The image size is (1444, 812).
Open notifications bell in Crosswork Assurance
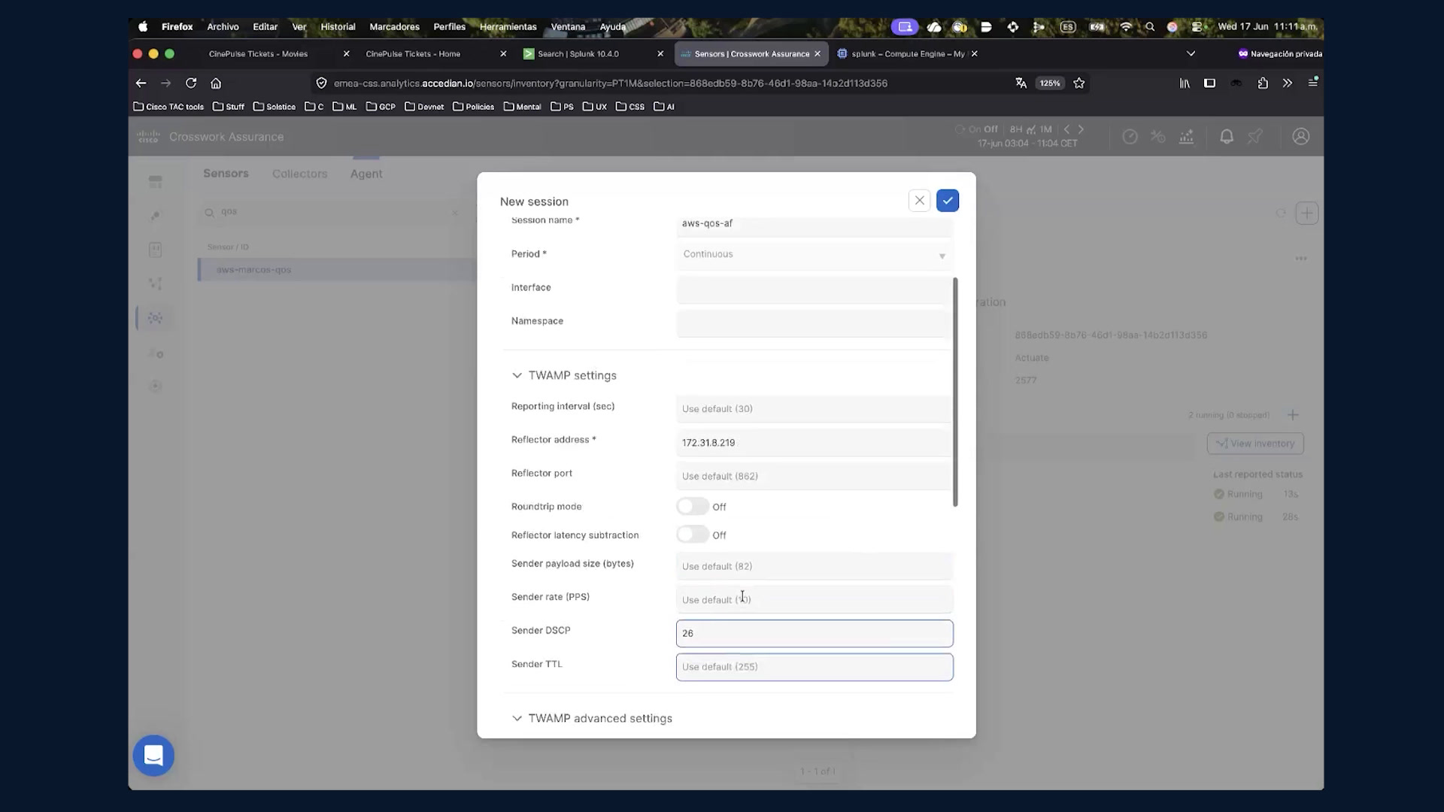1226,136
